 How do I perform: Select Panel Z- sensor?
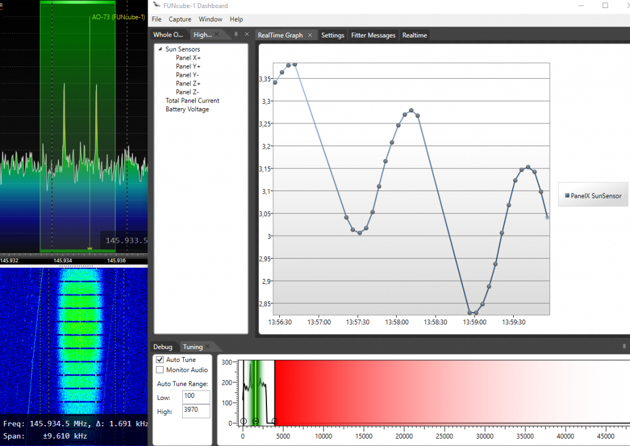click(x=187, y=92)
